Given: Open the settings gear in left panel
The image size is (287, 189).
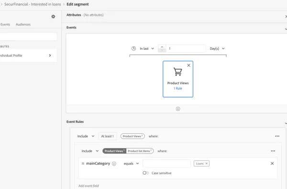Looking at the screenshot, I should tap(53, 16).
